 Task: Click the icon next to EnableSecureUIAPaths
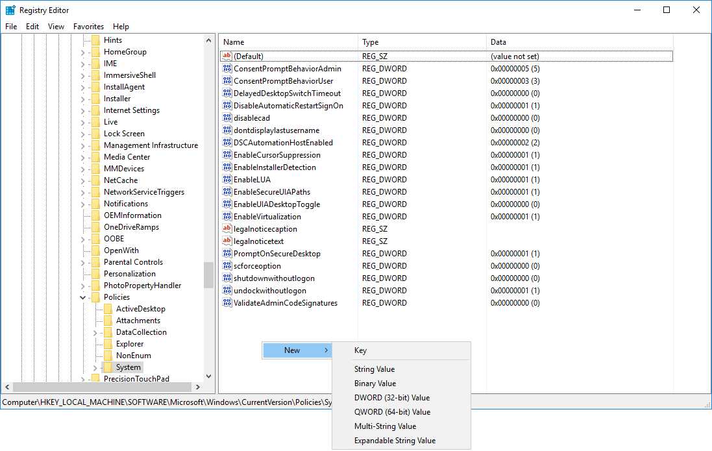coord(227,191)
